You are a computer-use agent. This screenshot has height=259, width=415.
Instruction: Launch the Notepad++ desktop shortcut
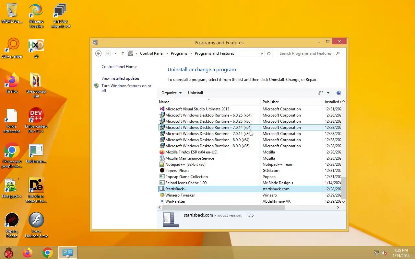12,188
